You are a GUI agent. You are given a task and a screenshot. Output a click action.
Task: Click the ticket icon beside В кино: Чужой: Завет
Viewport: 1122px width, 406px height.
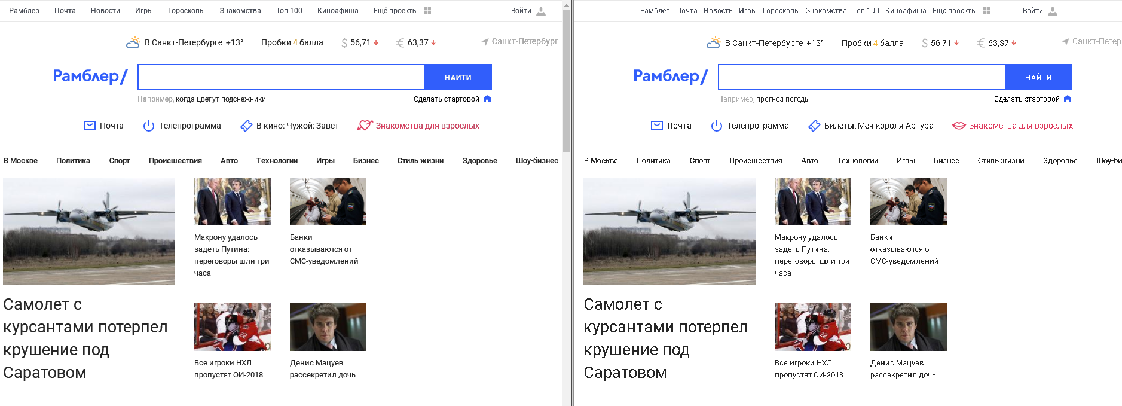point(246,126)
